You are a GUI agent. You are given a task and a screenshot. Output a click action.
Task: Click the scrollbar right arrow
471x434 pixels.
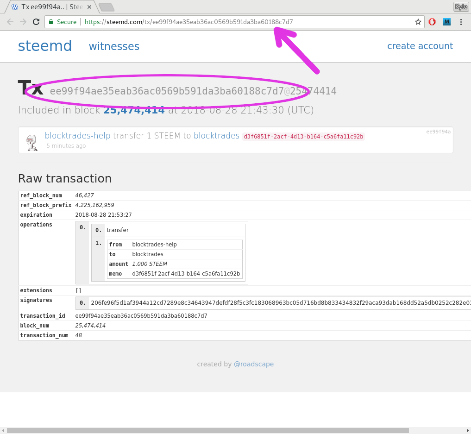pyautogui.click(x=468, y=431)
